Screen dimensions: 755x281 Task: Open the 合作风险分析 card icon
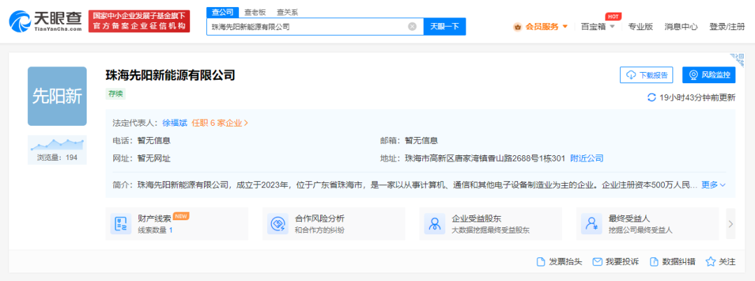point(278,224)
